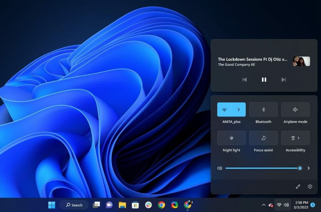Enable Night light
Viewport: 321px width, 212px height.
(x=231, y=138)
